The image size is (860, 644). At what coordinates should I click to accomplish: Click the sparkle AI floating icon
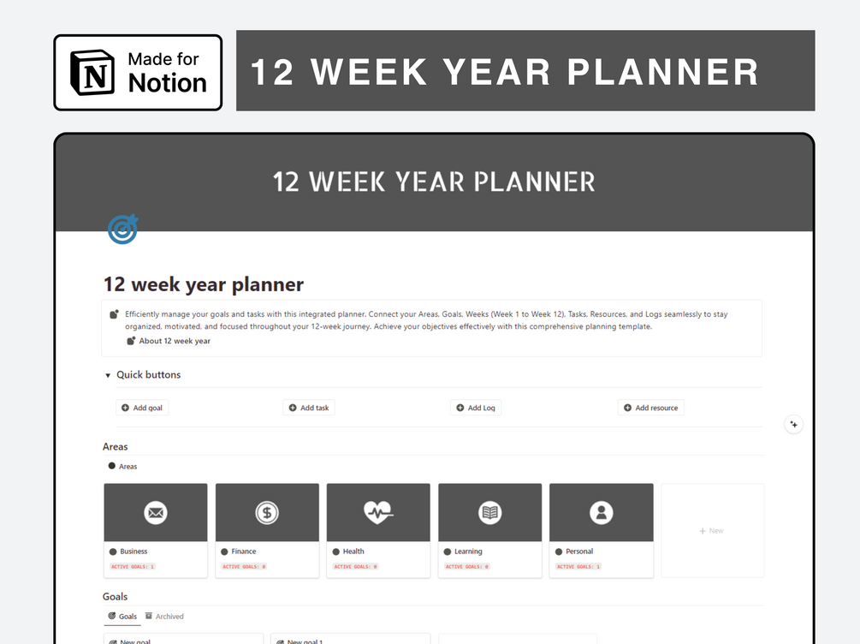[x=793, y=424]
